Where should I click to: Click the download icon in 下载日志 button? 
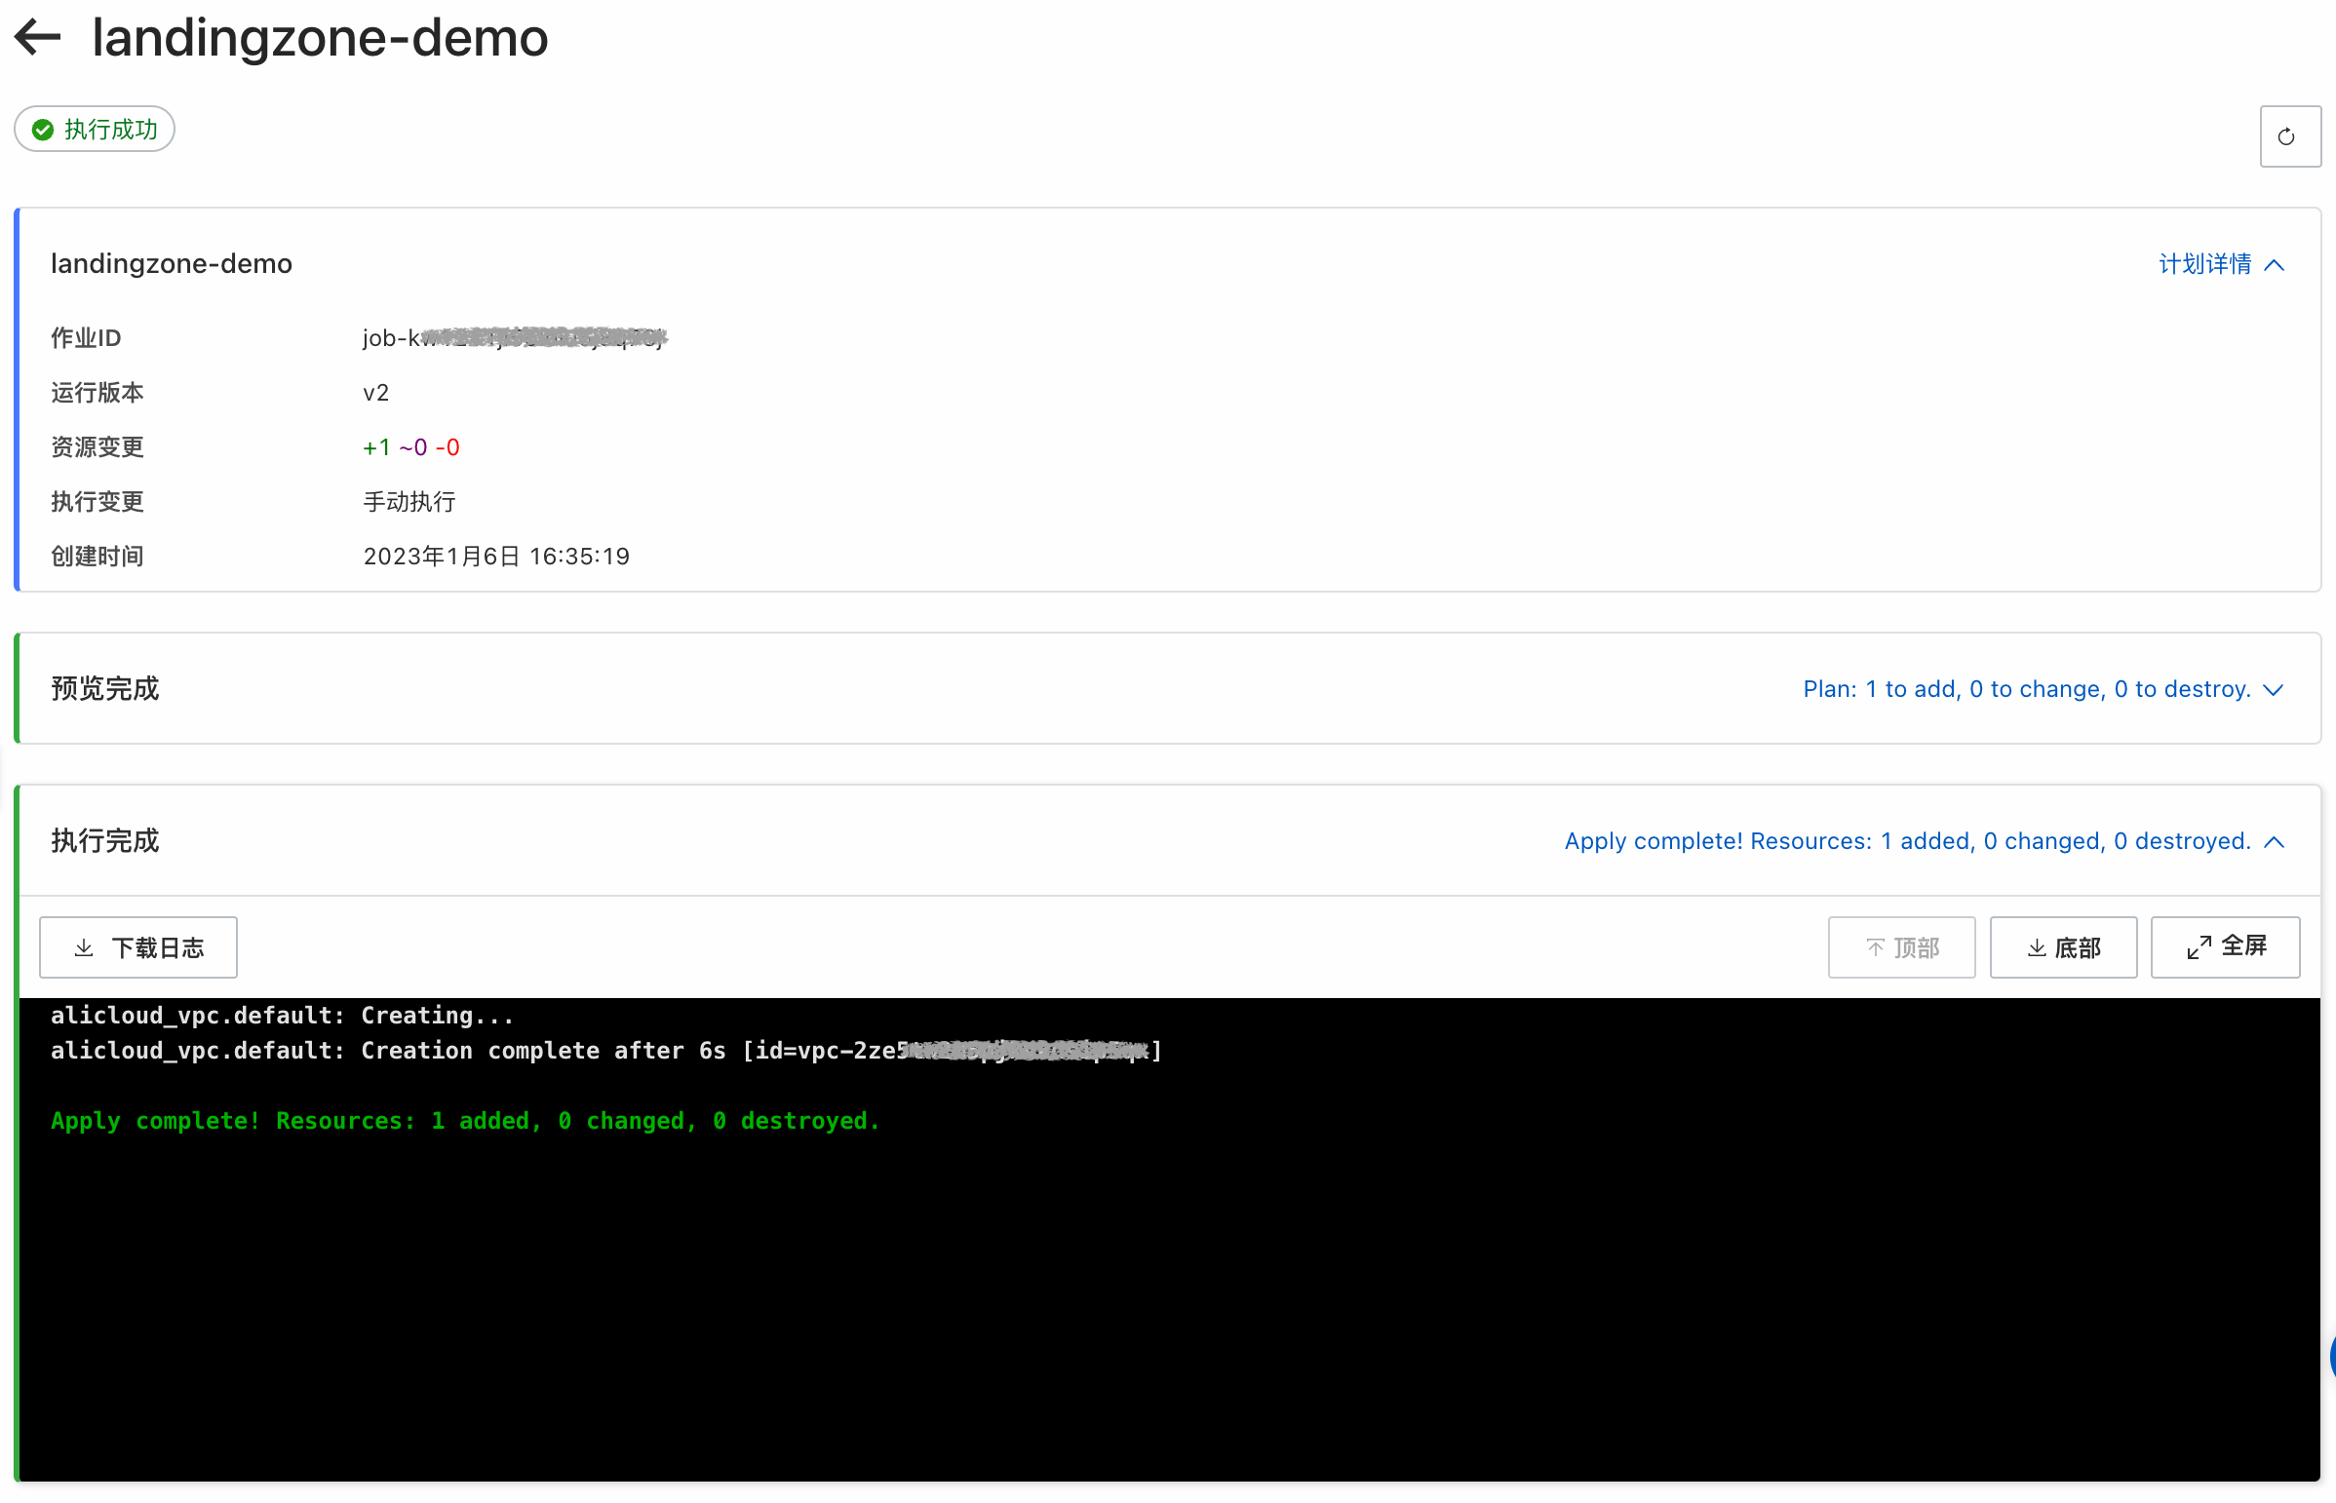click(84, 946)
